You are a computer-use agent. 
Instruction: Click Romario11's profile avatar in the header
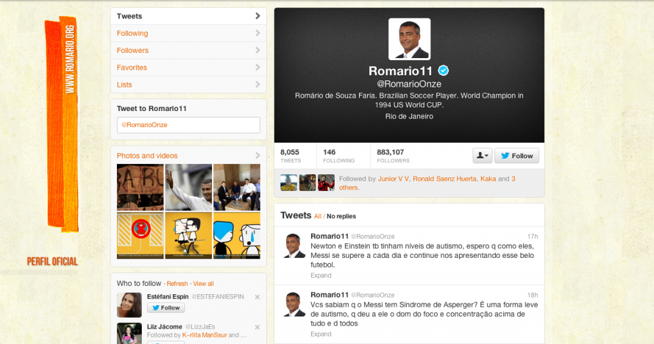(x=409, y=40)
